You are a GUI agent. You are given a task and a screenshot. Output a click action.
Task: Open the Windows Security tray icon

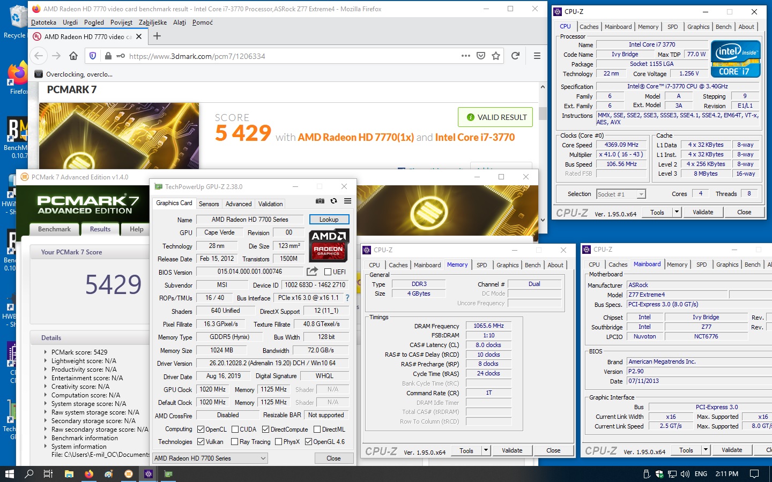pyautogui.click(x=659, y=474)
